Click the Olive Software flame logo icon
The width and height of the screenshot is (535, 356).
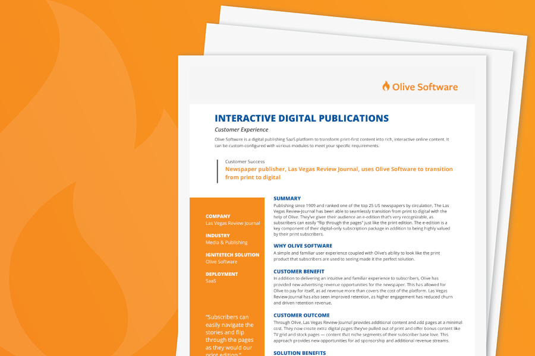click(386, 86)
